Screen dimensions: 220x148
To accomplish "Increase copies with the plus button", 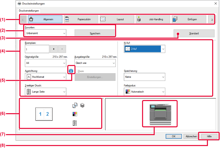I will tap(54, 49).
